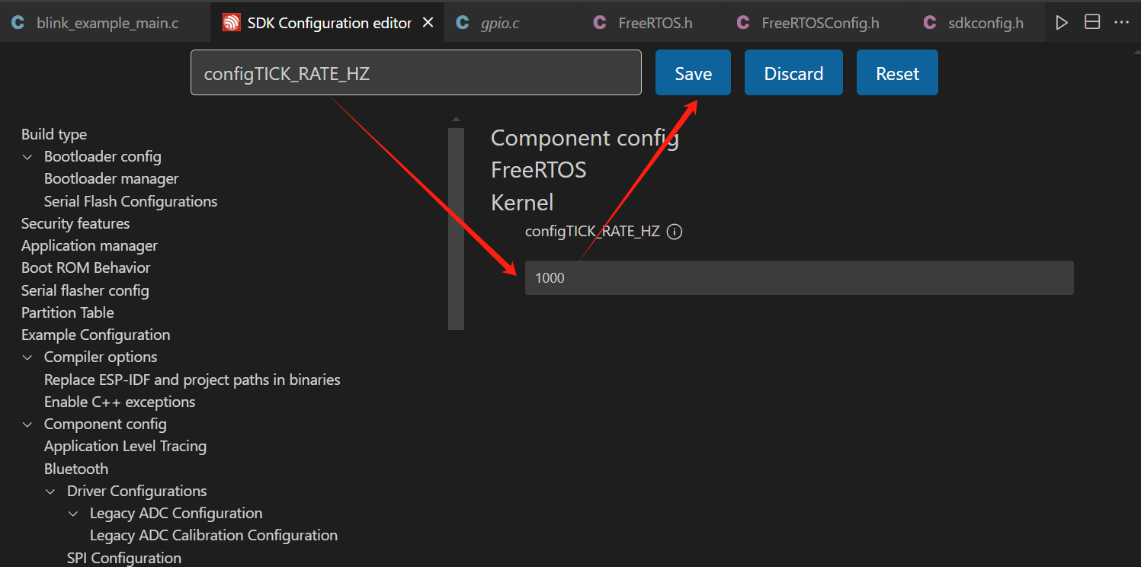
Task: Collapse the Bootloader config chevron
Action: pos(28,157)
